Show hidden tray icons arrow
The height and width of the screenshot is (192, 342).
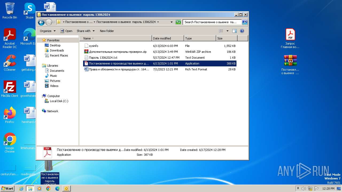(298, 189)
